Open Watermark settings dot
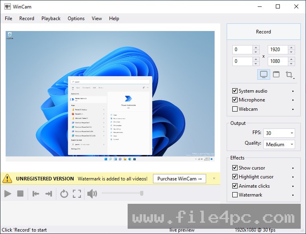The width and height of the screenshot is (306, 234). 293,195
